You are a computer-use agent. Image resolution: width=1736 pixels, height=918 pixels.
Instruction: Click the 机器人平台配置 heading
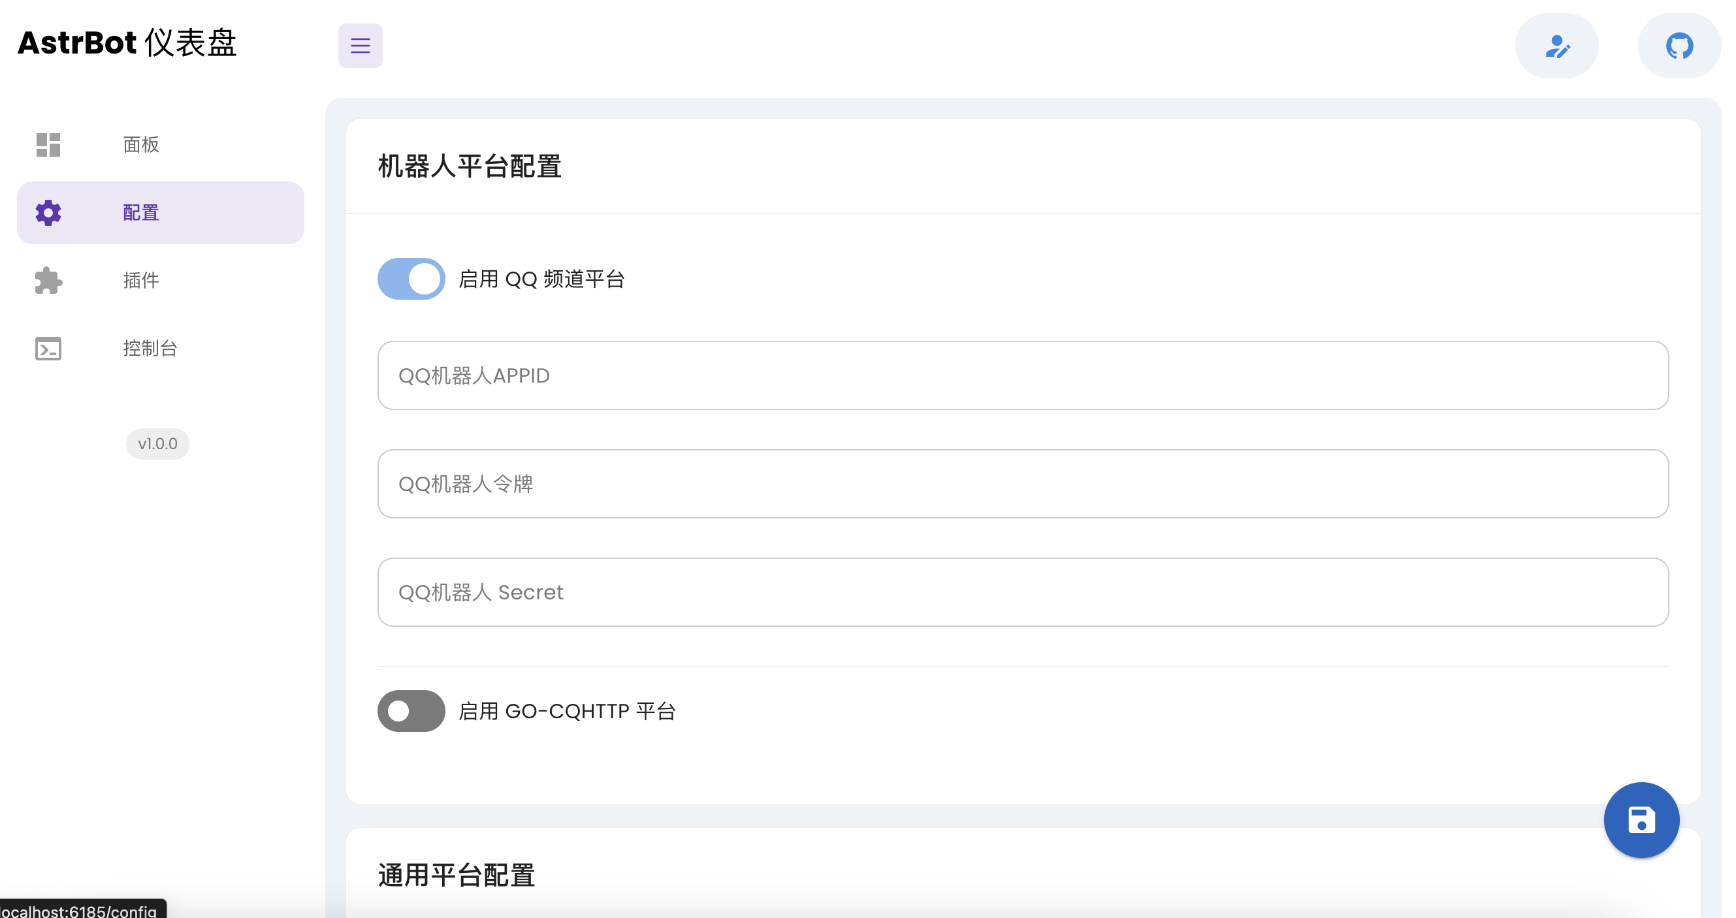click(470, 166)
